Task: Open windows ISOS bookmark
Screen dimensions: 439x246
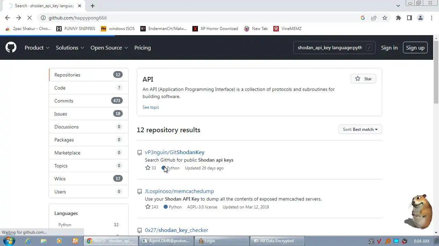Action: coord(118,29)
